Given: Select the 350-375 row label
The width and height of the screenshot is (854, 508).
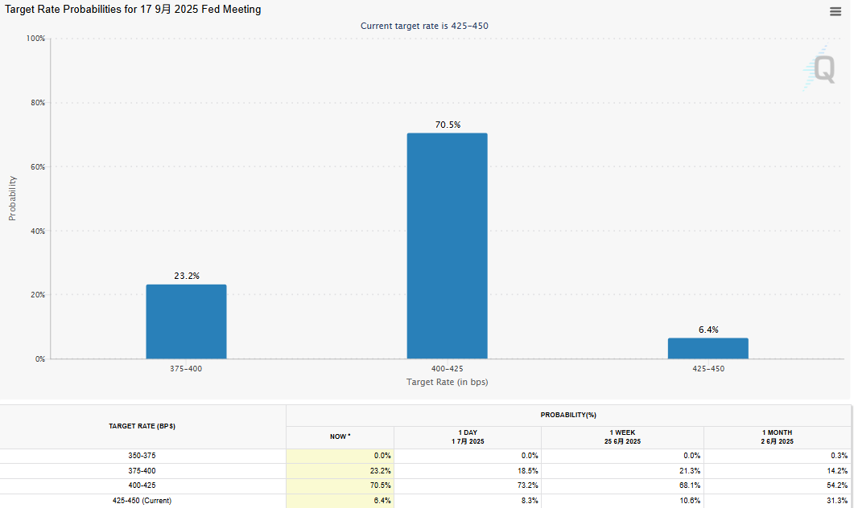Looking at the screenshot, I should pos(142,456).
